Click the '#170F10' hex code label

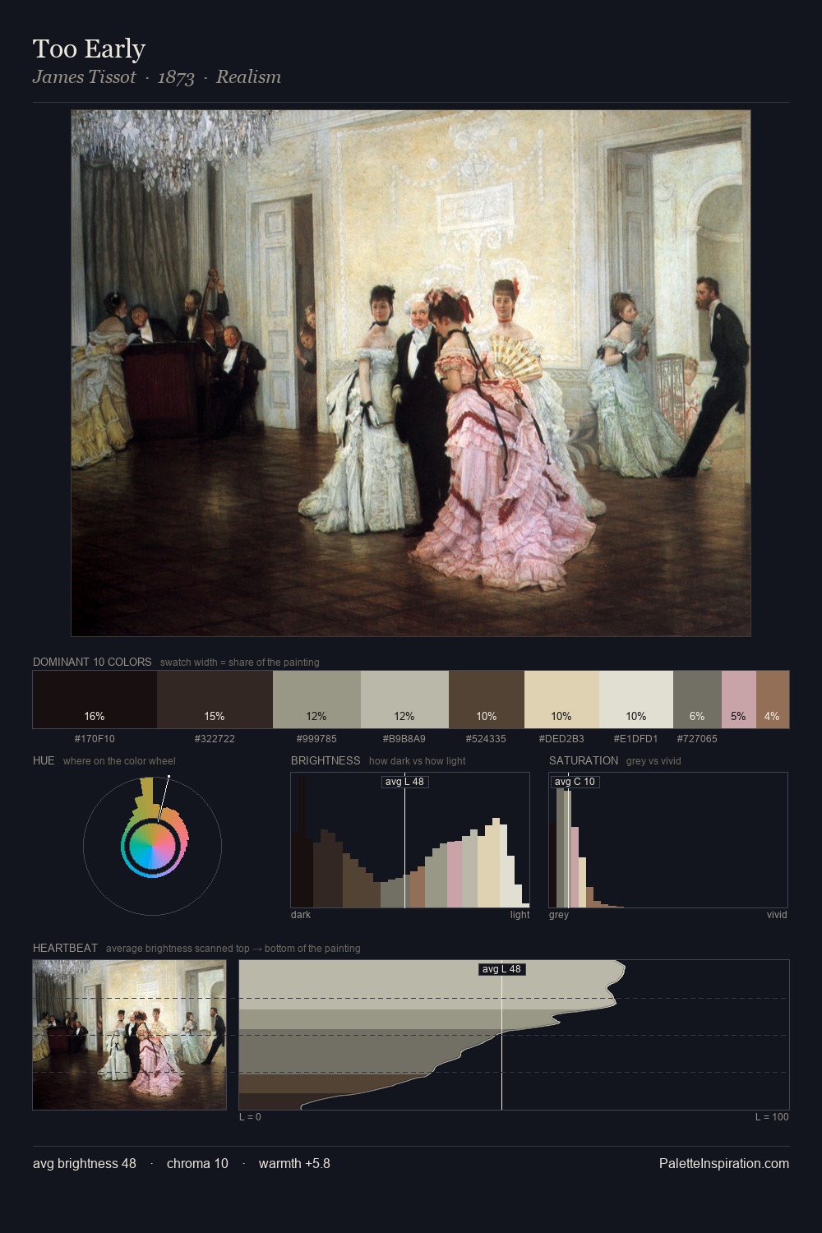click(95, 739)
